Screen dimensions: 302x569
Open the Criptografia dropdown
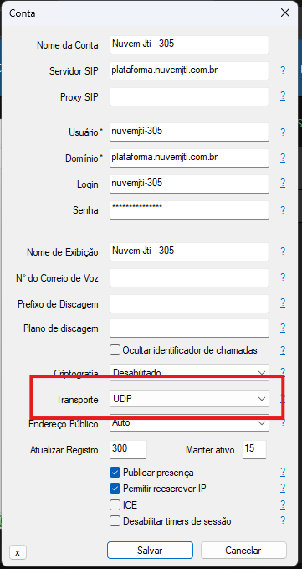click(189, 372)
